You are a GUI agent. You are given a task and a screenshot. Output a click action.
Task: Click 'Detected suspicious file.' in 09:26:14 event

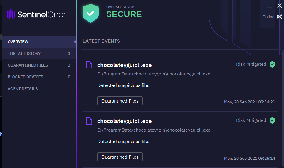(123, 142)
